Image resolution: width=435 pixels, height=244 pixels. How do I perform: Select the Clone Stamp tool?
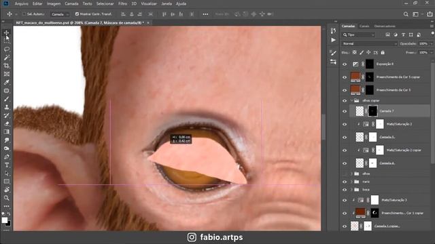click(x=7, y=107)
